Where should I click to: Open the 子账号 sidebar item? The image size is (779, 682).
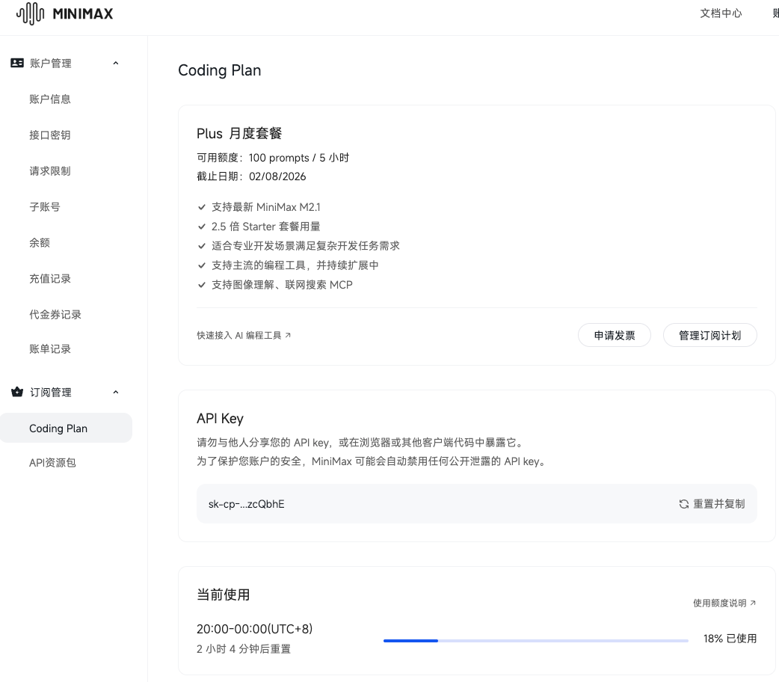pyautogui.click(x=45, y=207)
